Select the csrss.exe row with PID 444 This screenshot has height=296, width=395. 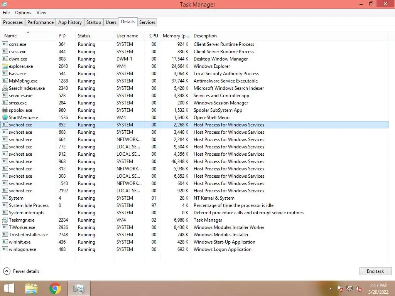(x=194, y=51)
